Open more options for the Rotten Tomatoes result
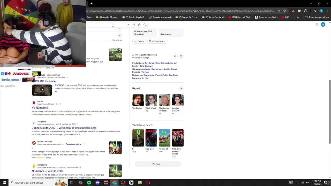Image resolution: width=331 pixels, height=186 pixels. (x=83, y=144)
